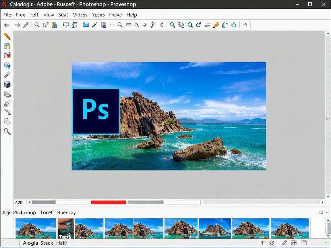
Task: Click the orange pencil icon in top toolbar
Action: coord(216,25)
